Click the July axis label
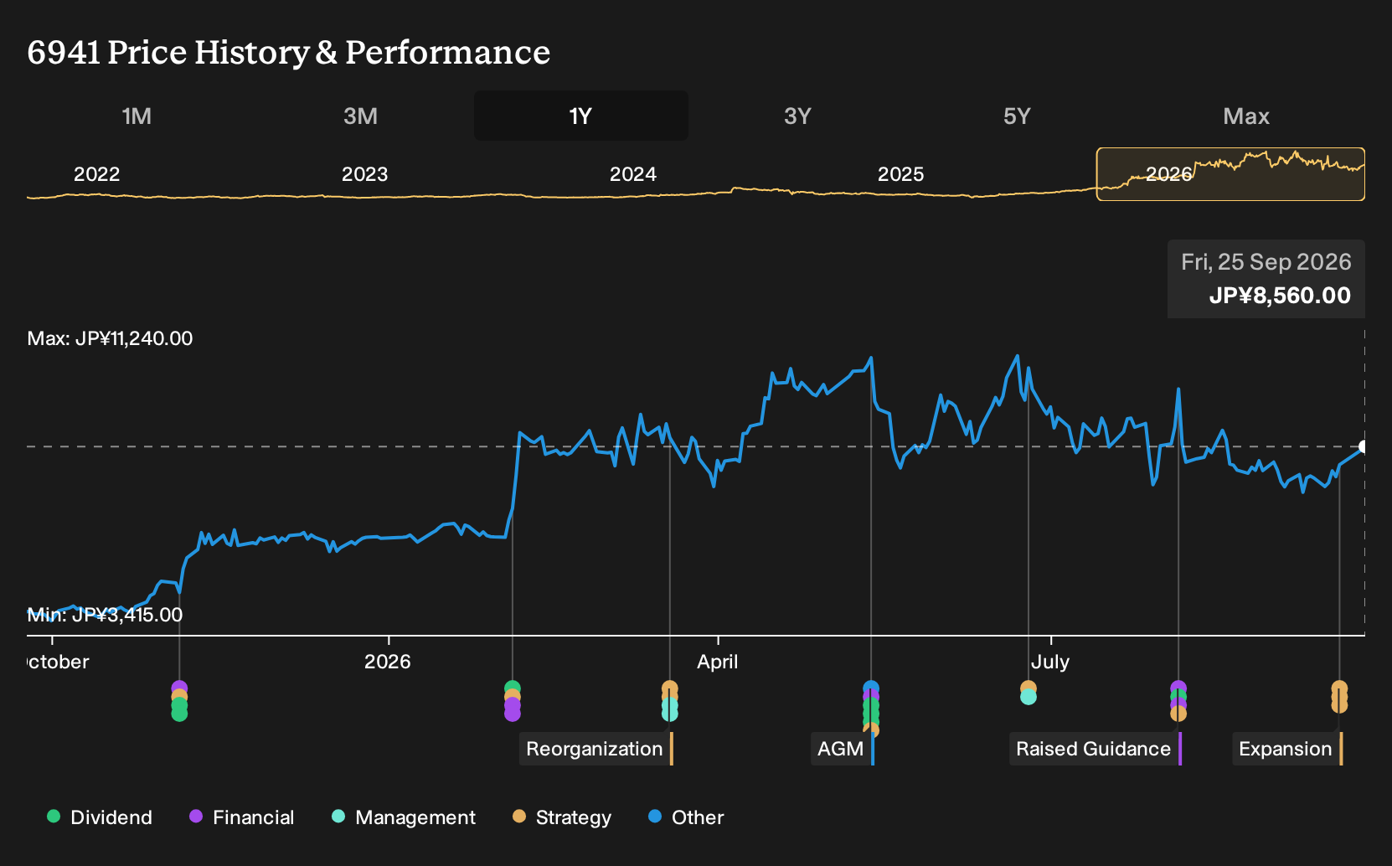The image size is (1392, 866). pos(1050,662)
